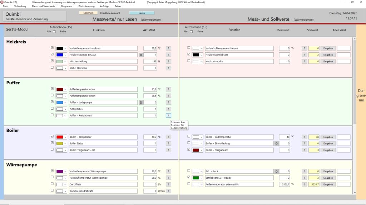Click the Speichern button
The width and height of the screenshot is (366, 205).
click(x=88, y=13)
